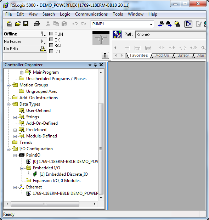Open the PUMP1 search dropdown
Image resolution: width=209 pixels, height=220 pixels.
click(151, 24)
